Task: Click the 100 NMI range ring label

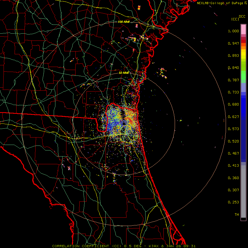Action: coord(124,22)
